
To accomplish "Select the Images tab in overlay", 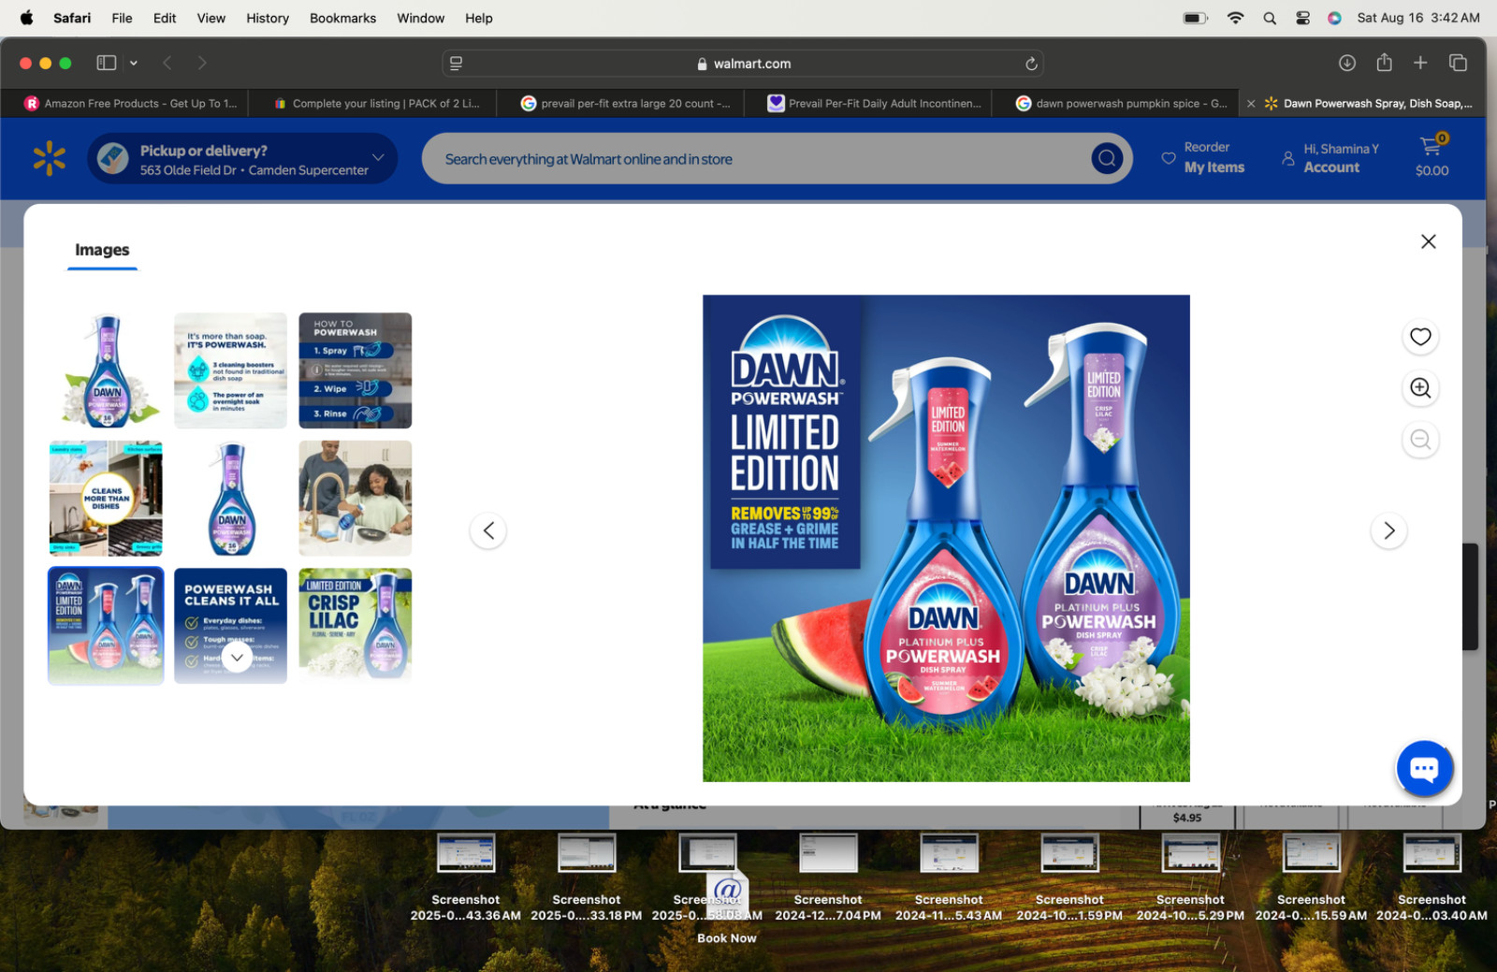I will click(102, 251).
